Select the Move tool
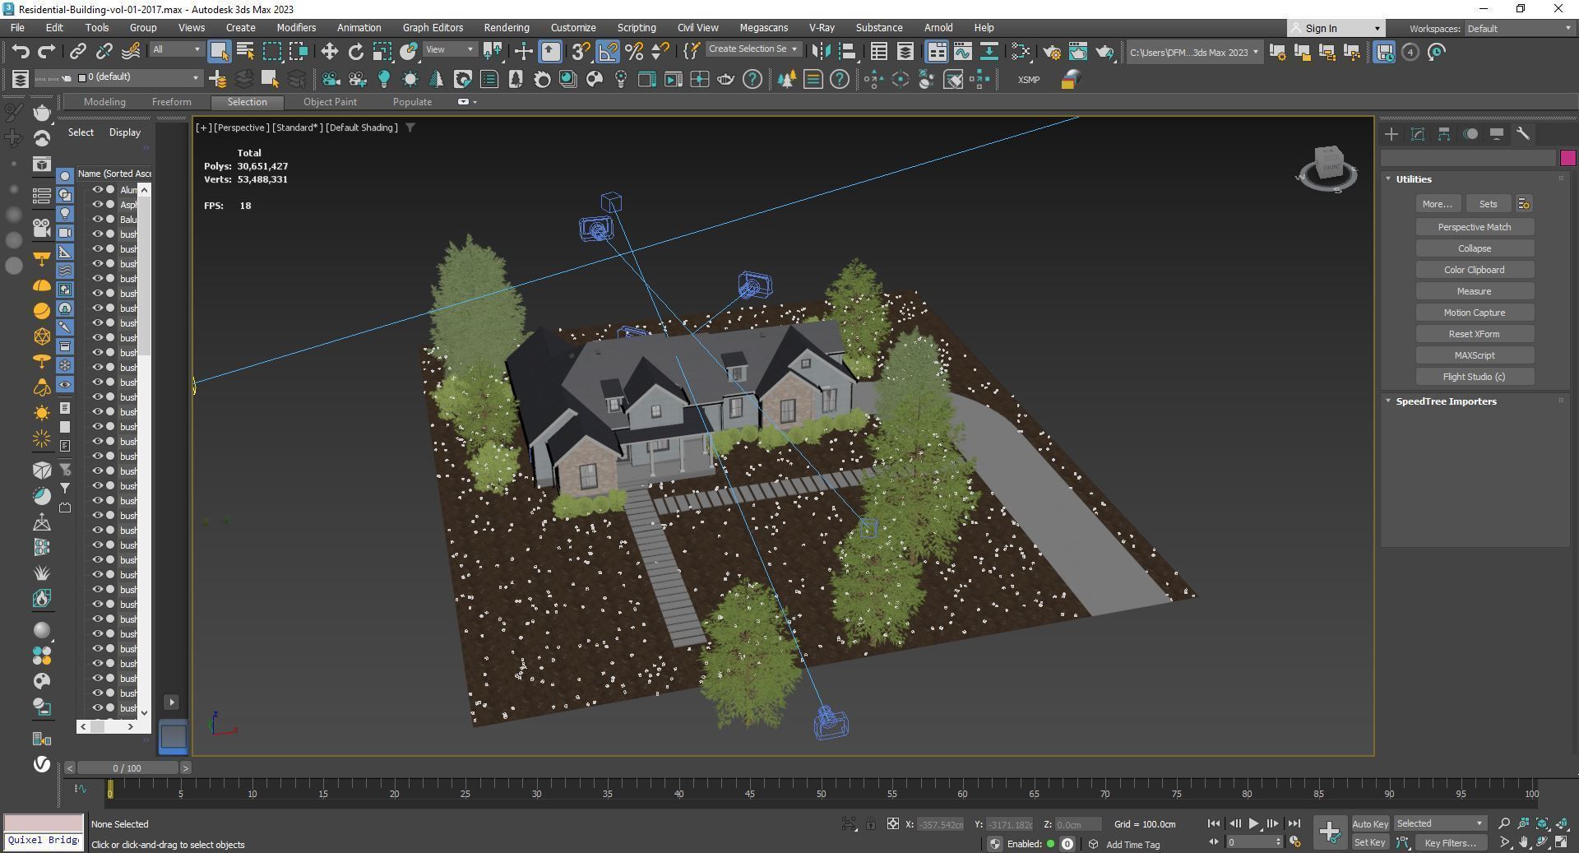Viewport: 1579px width, 853px height. click(x=329, y=52)
